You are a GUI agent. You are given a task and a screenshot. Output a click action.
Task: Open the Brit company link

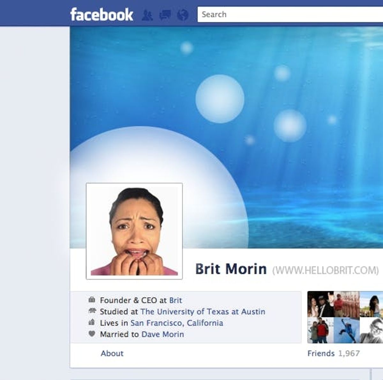(176, 300)
